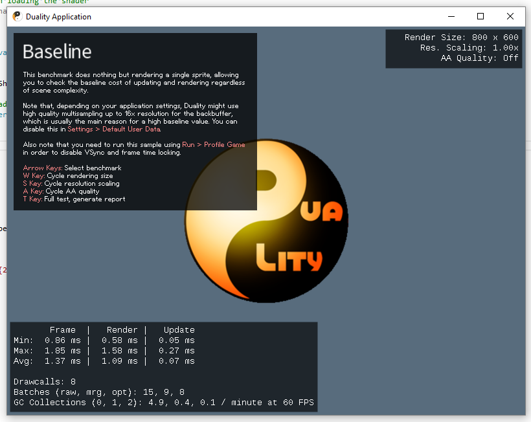Click the 'Render Size: 800 x 600' readout
Screen dimensions: 531x422
coord(461,38)
